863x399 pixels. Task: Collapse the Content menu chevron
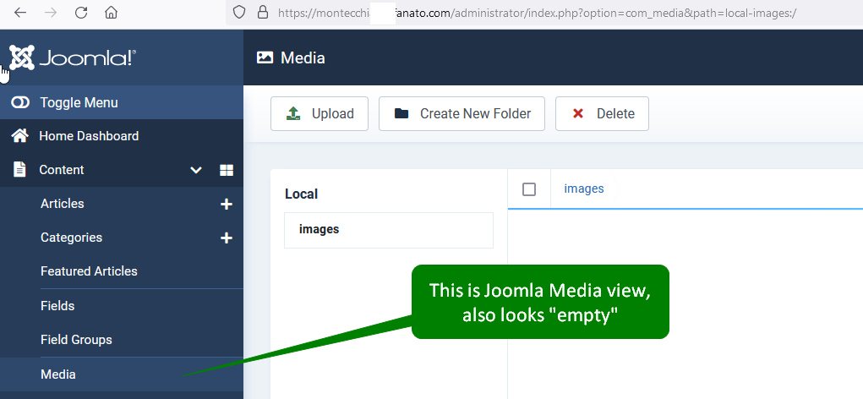pyautogui.click(x=196, y=170)
